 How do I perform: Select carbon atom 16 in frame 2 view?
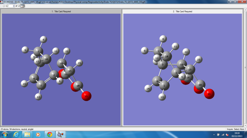point(182,64)
